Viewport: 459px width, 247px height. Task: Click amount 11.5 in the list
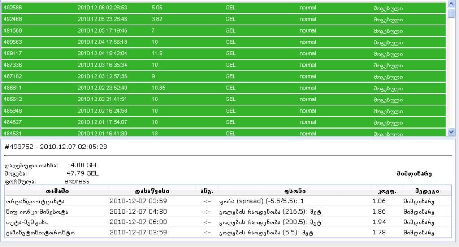(157, 54)
